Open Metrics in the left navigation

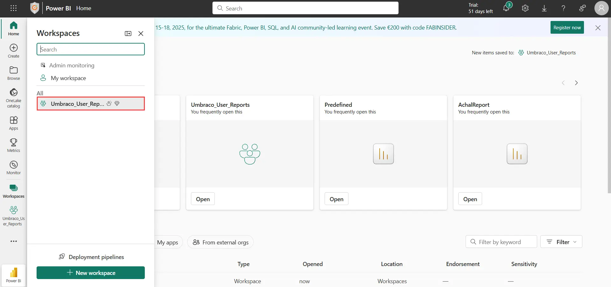coord(13,145)
